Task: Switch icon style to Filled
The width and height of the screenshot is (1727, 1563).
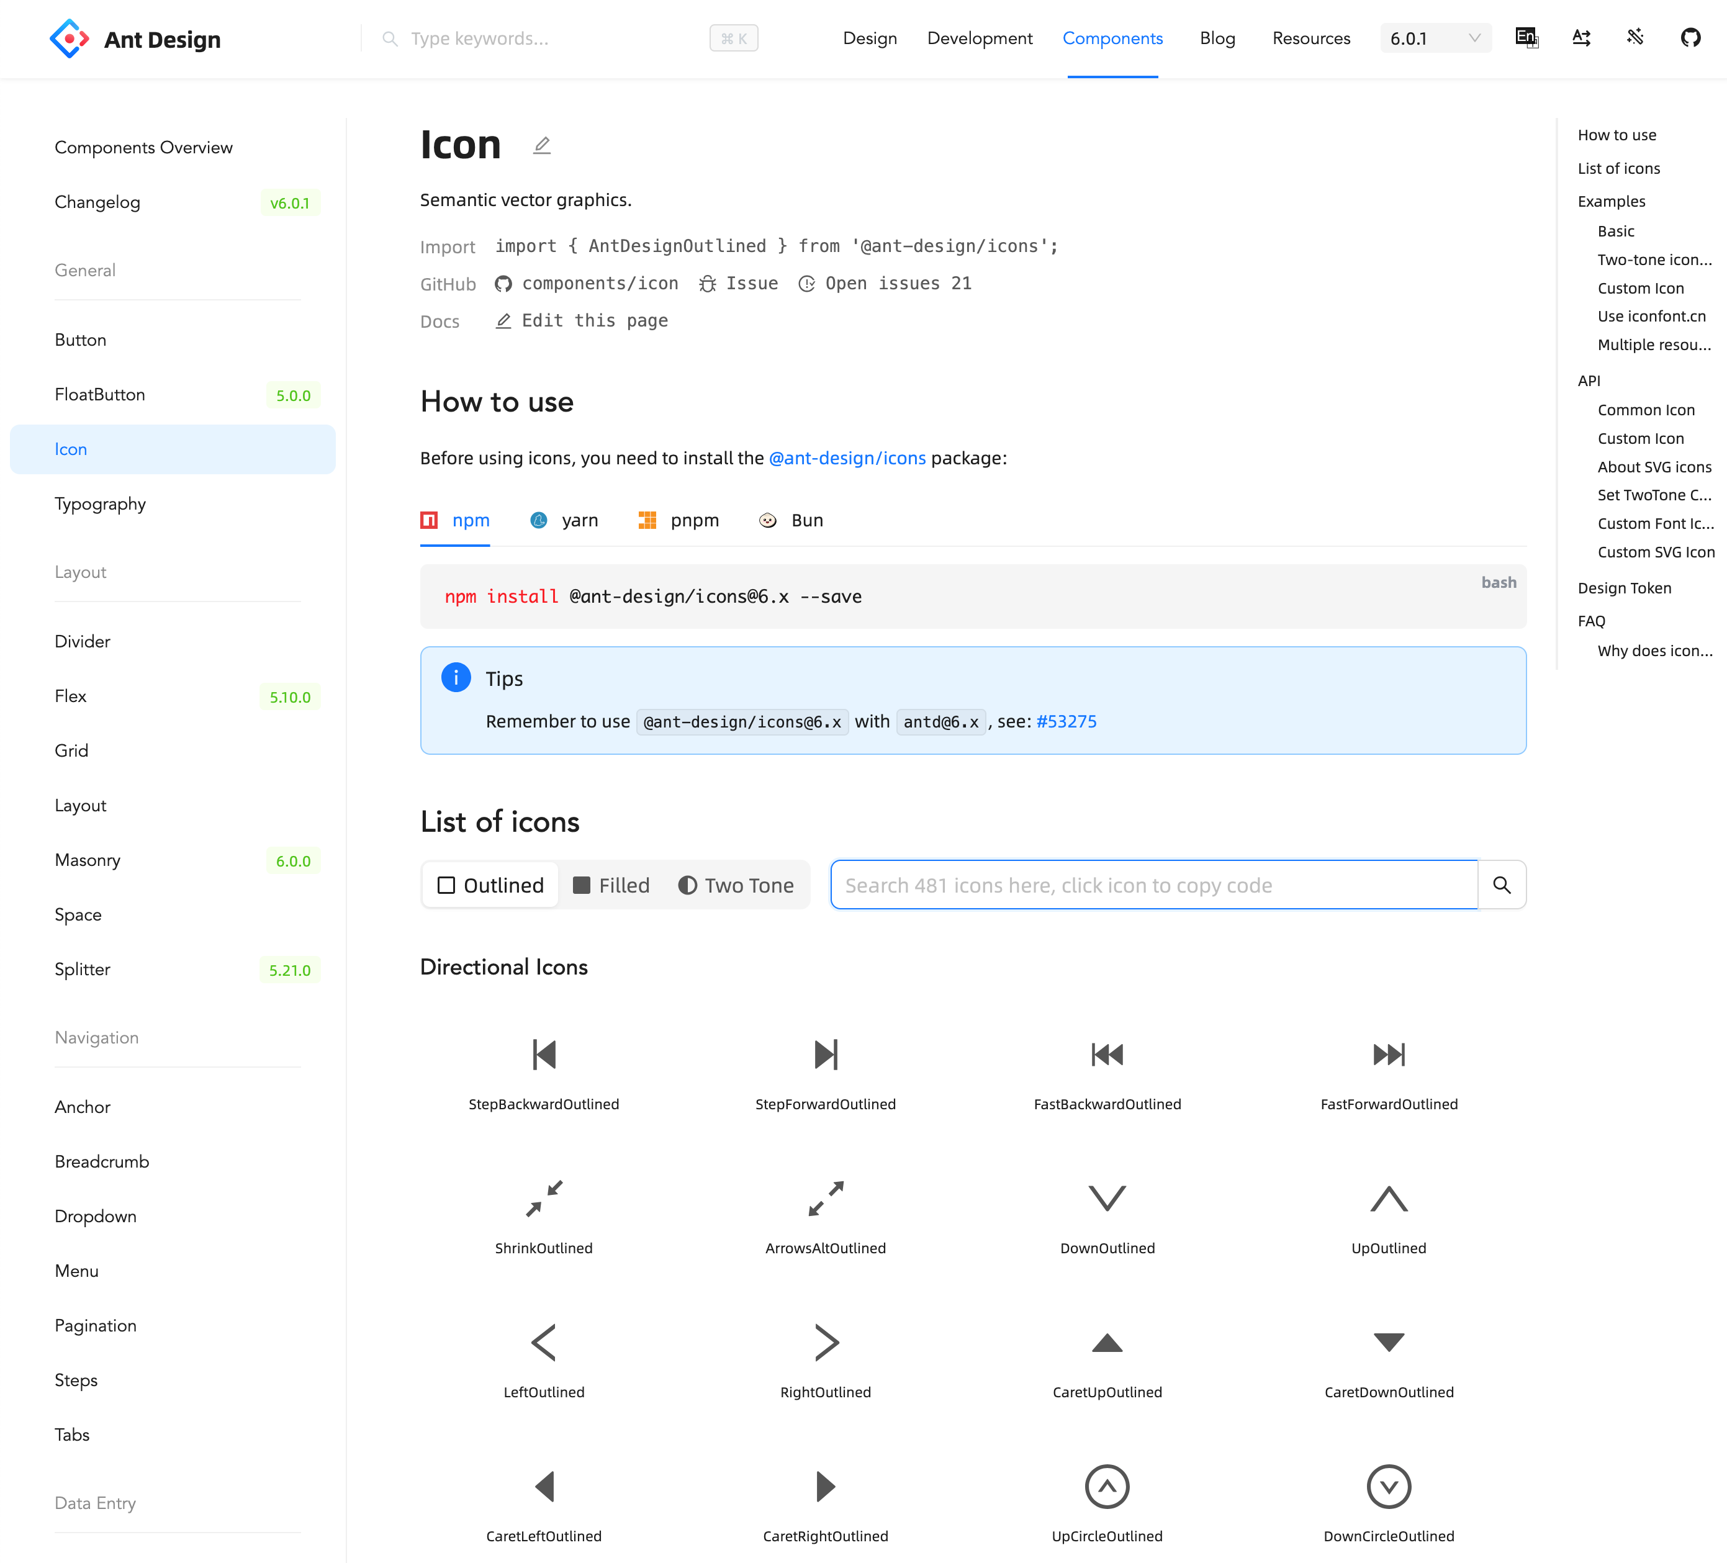Action: coord(611,885)
